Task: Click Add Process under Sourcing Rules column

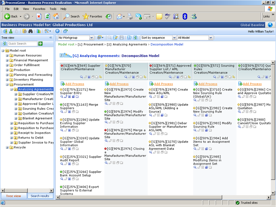Action: 208,84
